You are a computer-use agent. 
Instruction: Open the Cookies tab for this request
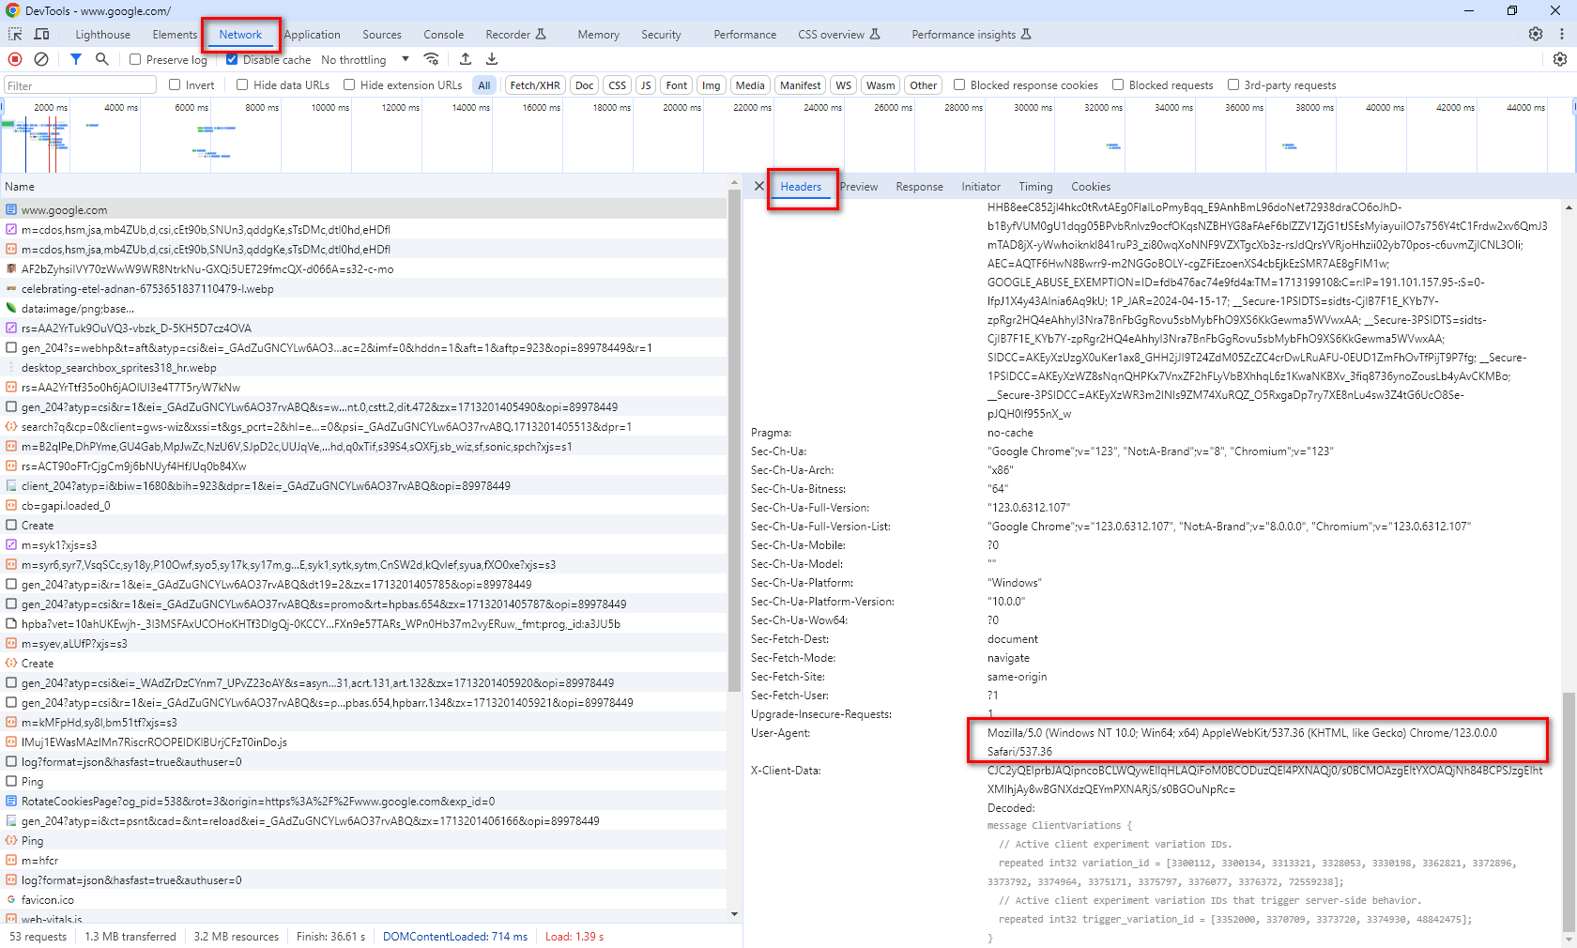[x=1091, y=186]
